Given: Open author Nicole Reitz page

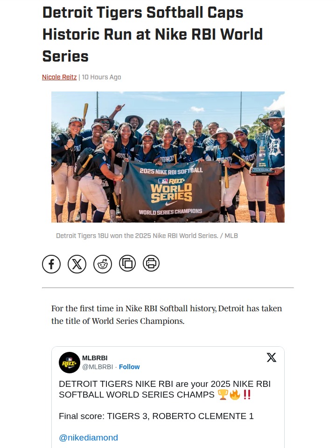Looking at the screenshot, I should point(59,77).
